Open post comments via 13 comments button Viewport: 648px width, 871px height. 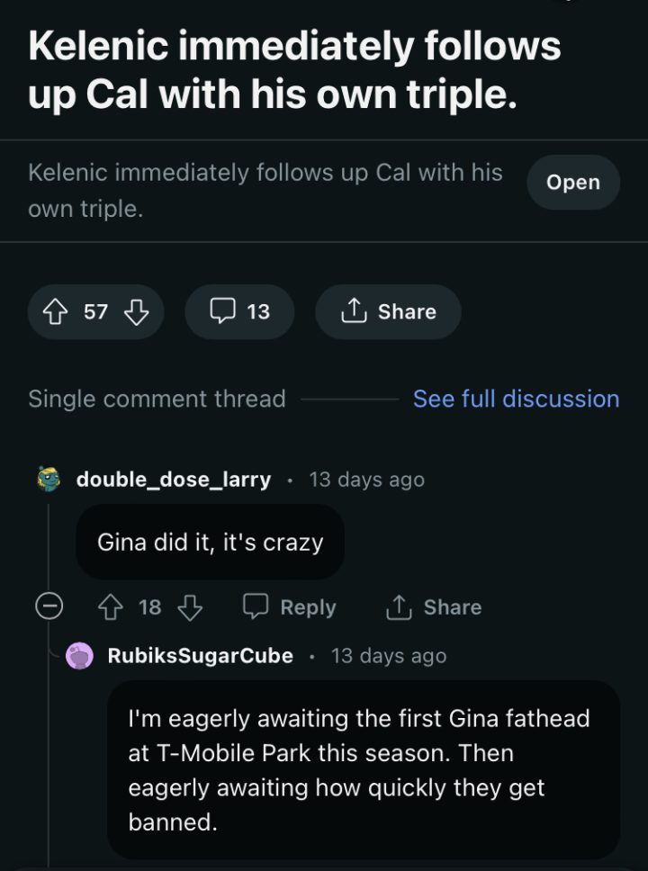(239, 311)
